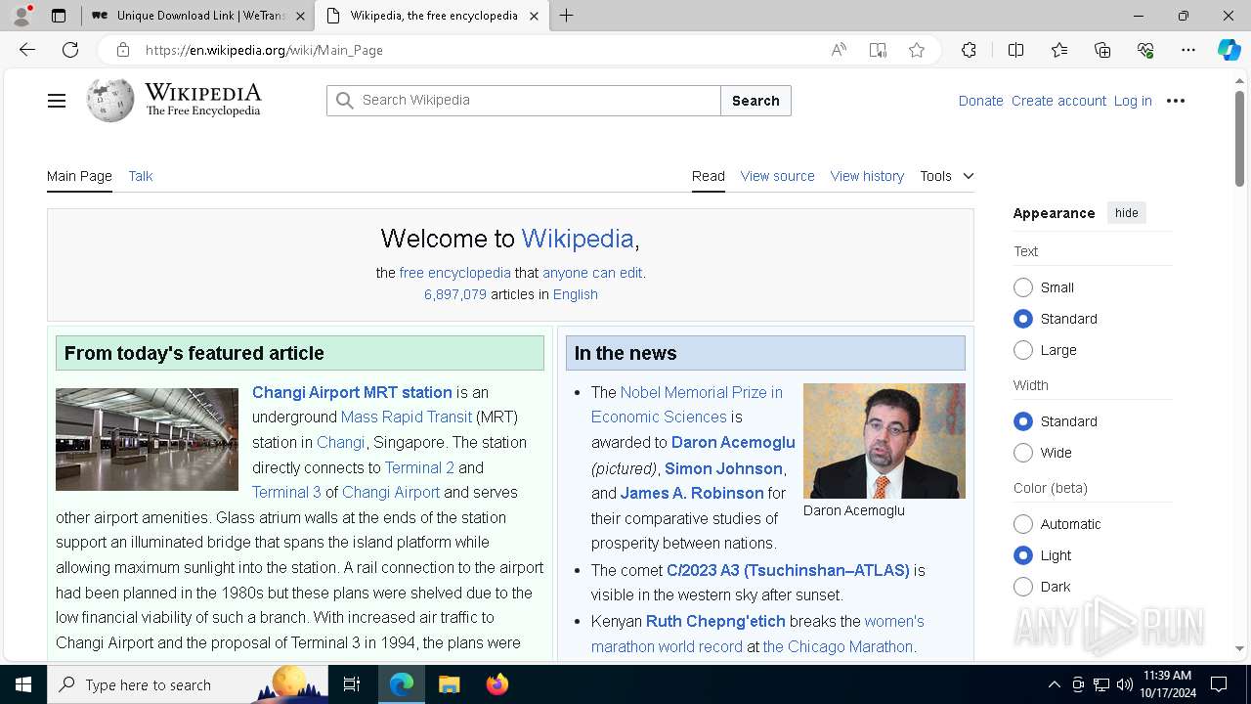1251x704 pixels.
Task: Open the Changi Airport station thumbnail
Action: tap(147, 439)
